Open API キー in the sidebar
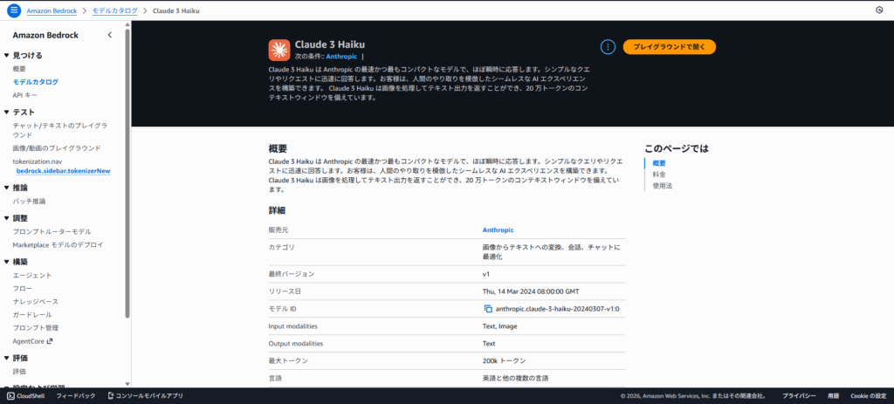This screenshot has width=894, height=404. [25, 95]
